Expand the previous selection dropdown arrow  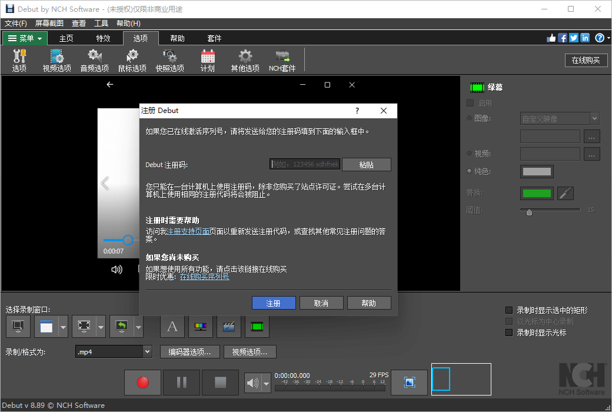coord(138,326)
